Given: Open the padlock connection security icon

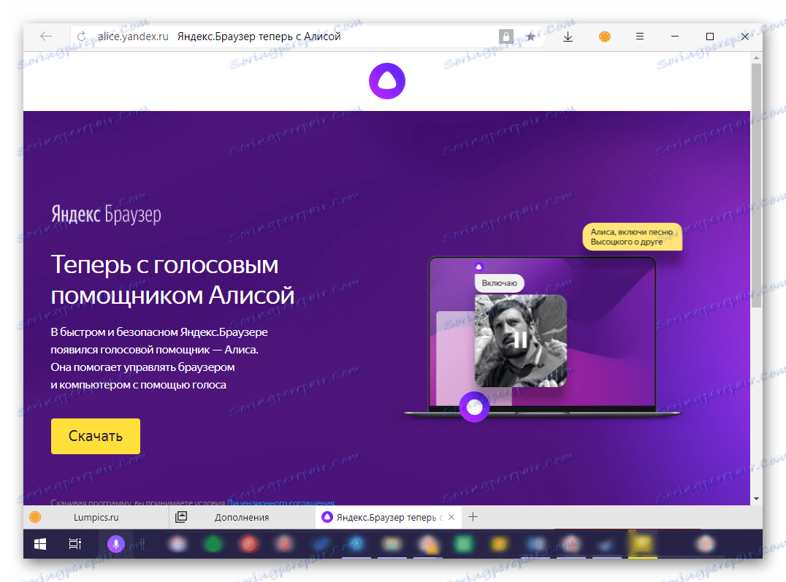Looking at the screenshot, I should (x=505, y=37).
